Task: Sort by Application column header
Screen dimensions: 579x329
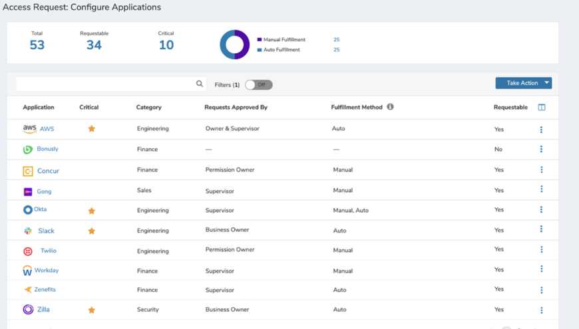Action: pos(39,107)
